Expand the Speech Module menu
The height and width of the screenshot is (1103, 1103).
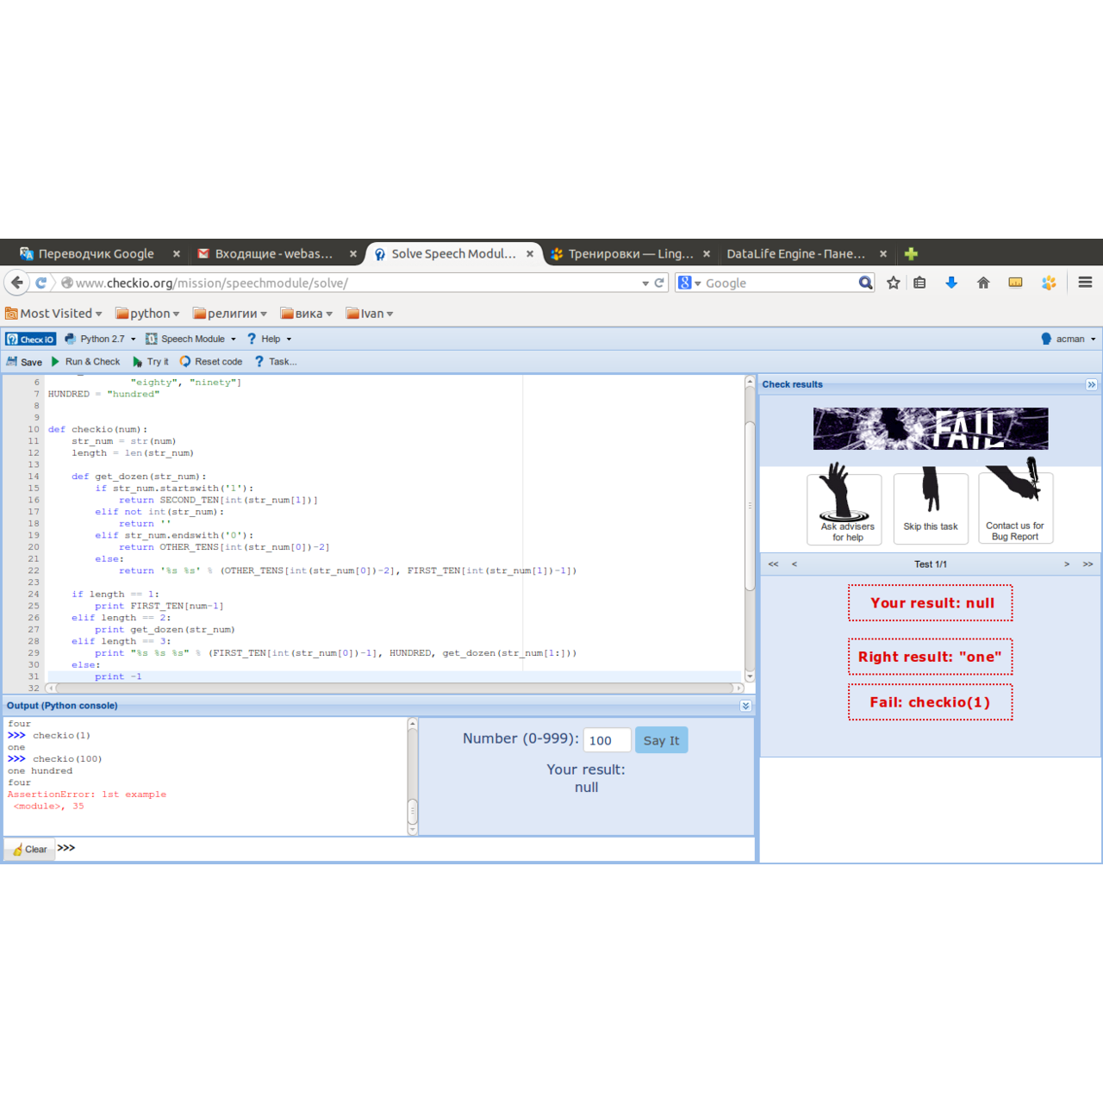(190, 340)
